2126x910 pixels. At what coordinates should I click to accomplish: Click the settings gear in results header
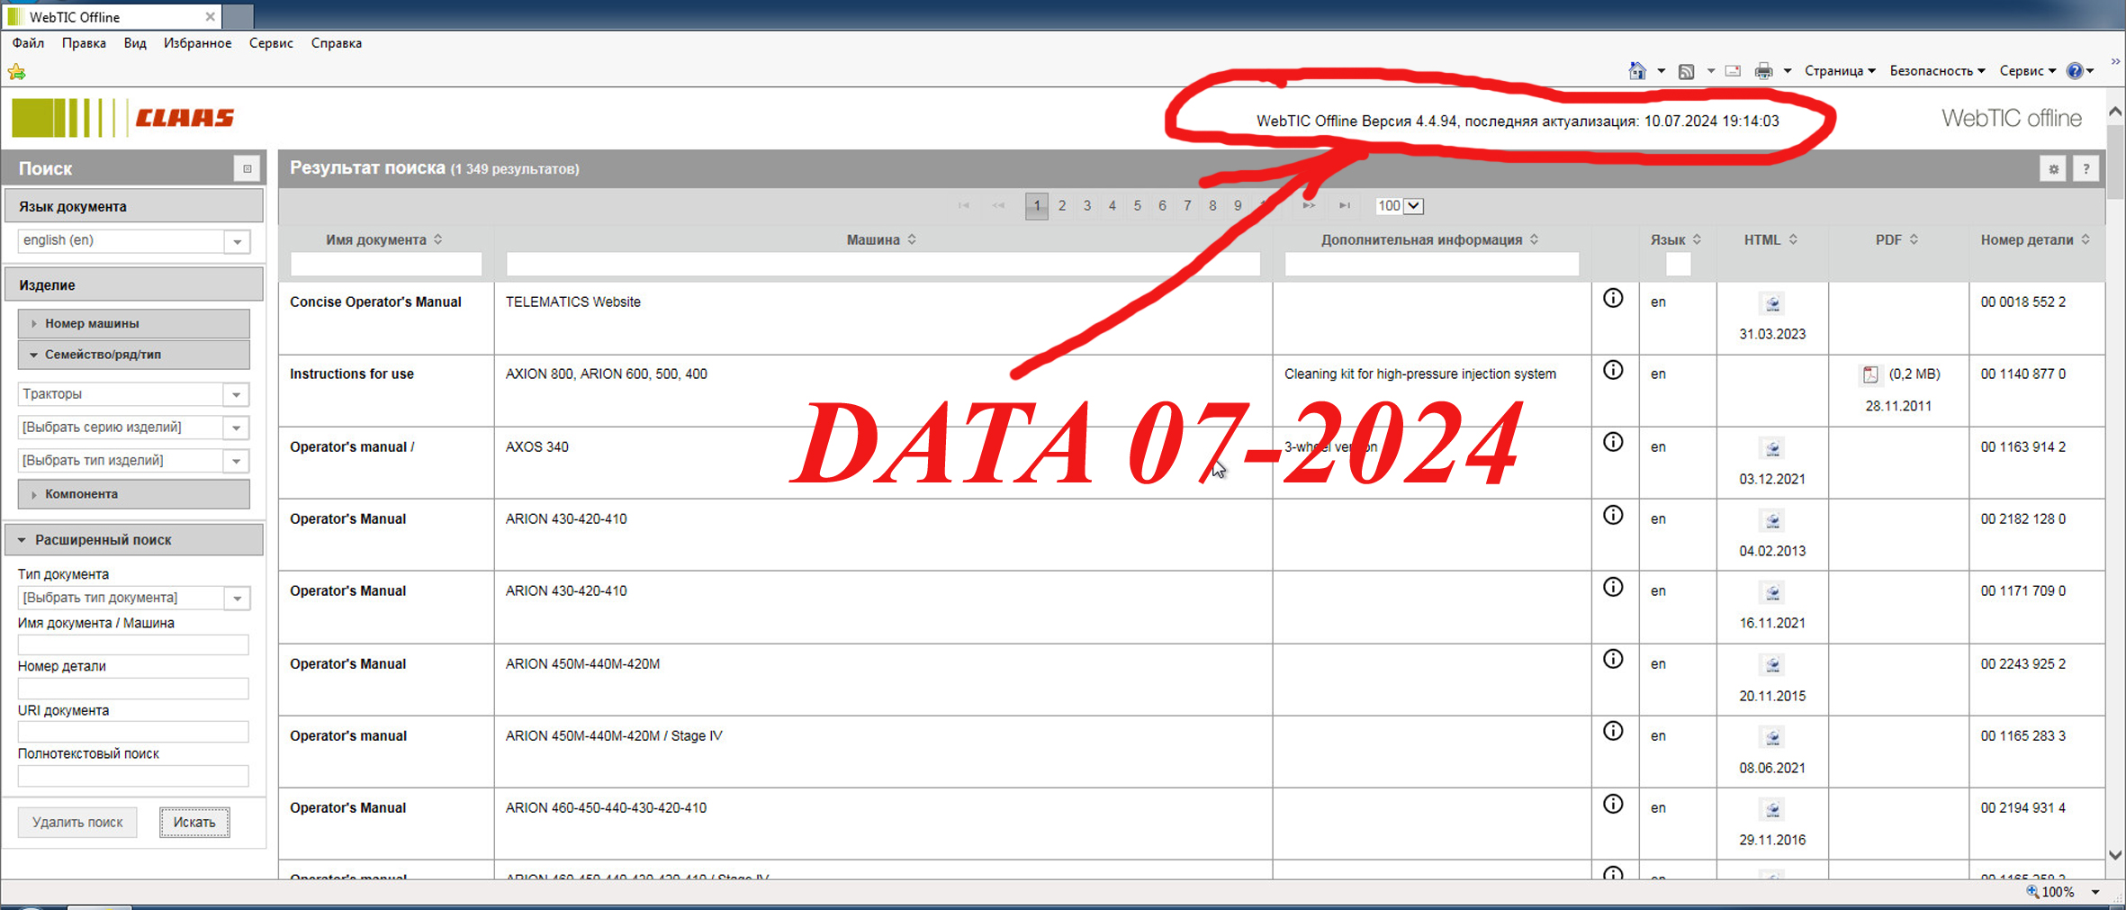click(x=2052, y=169)
